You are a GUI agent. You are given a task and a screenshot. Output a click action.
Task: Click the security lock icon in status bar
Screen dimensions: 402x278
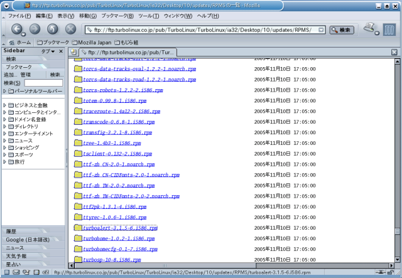391,272
